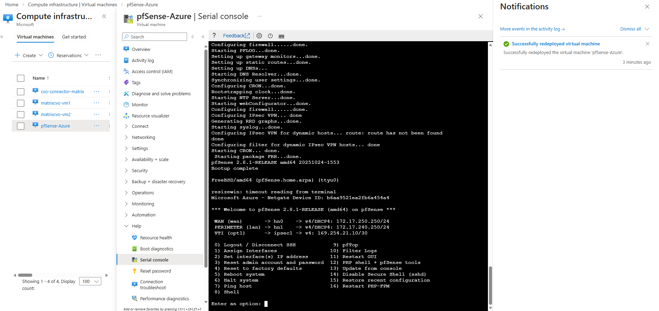Check the matrixcvo-vm2 checkbox

click(x=21, y=114)
